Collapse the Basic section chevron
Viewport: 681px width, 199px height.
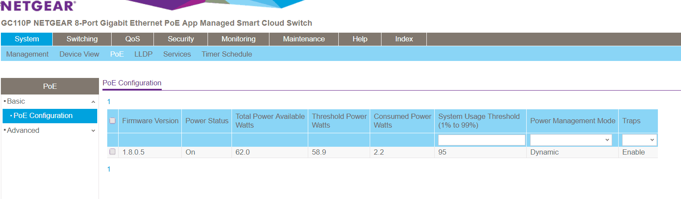click(x=93, y=101)
